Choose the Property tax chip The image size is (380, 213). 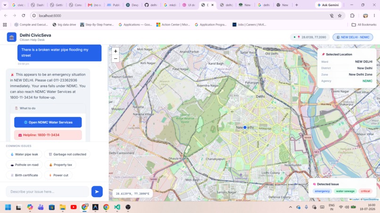tap(60, 165)
